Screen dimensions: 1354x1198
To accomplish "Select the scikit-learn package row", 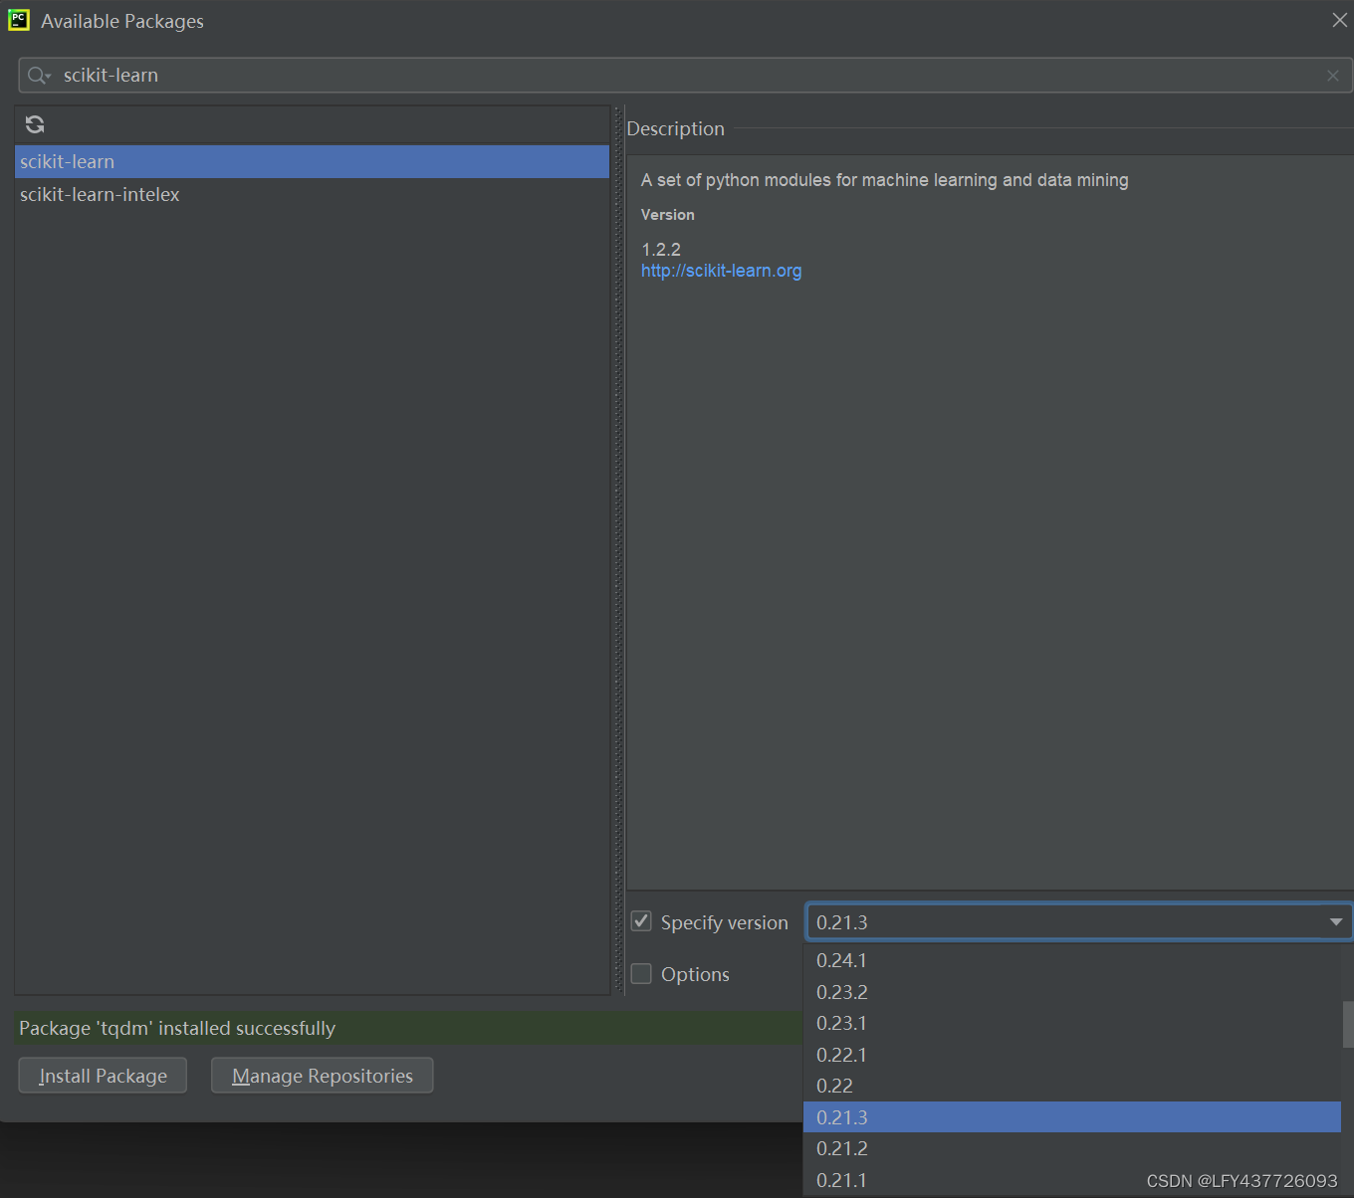I will [x=312, y=161].
